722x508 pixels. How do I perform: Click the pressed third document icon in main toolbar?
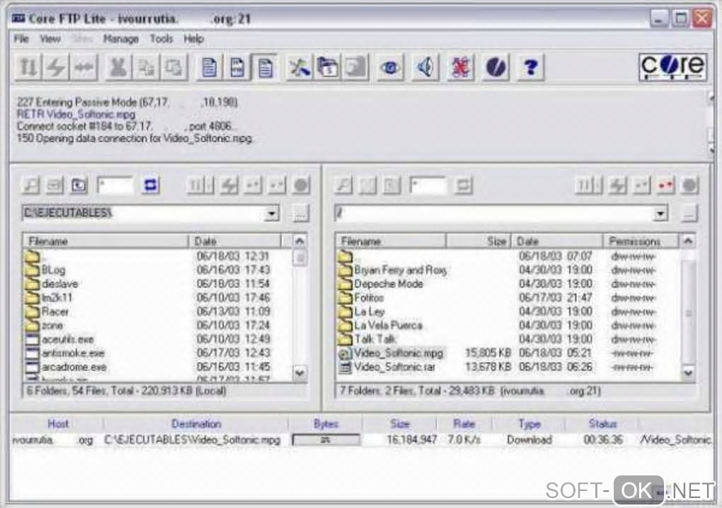(x=265, y=68)
